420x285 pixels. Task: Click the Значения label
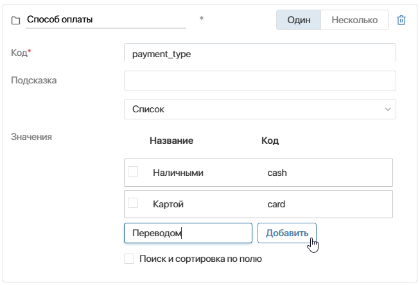click(31, 137)
